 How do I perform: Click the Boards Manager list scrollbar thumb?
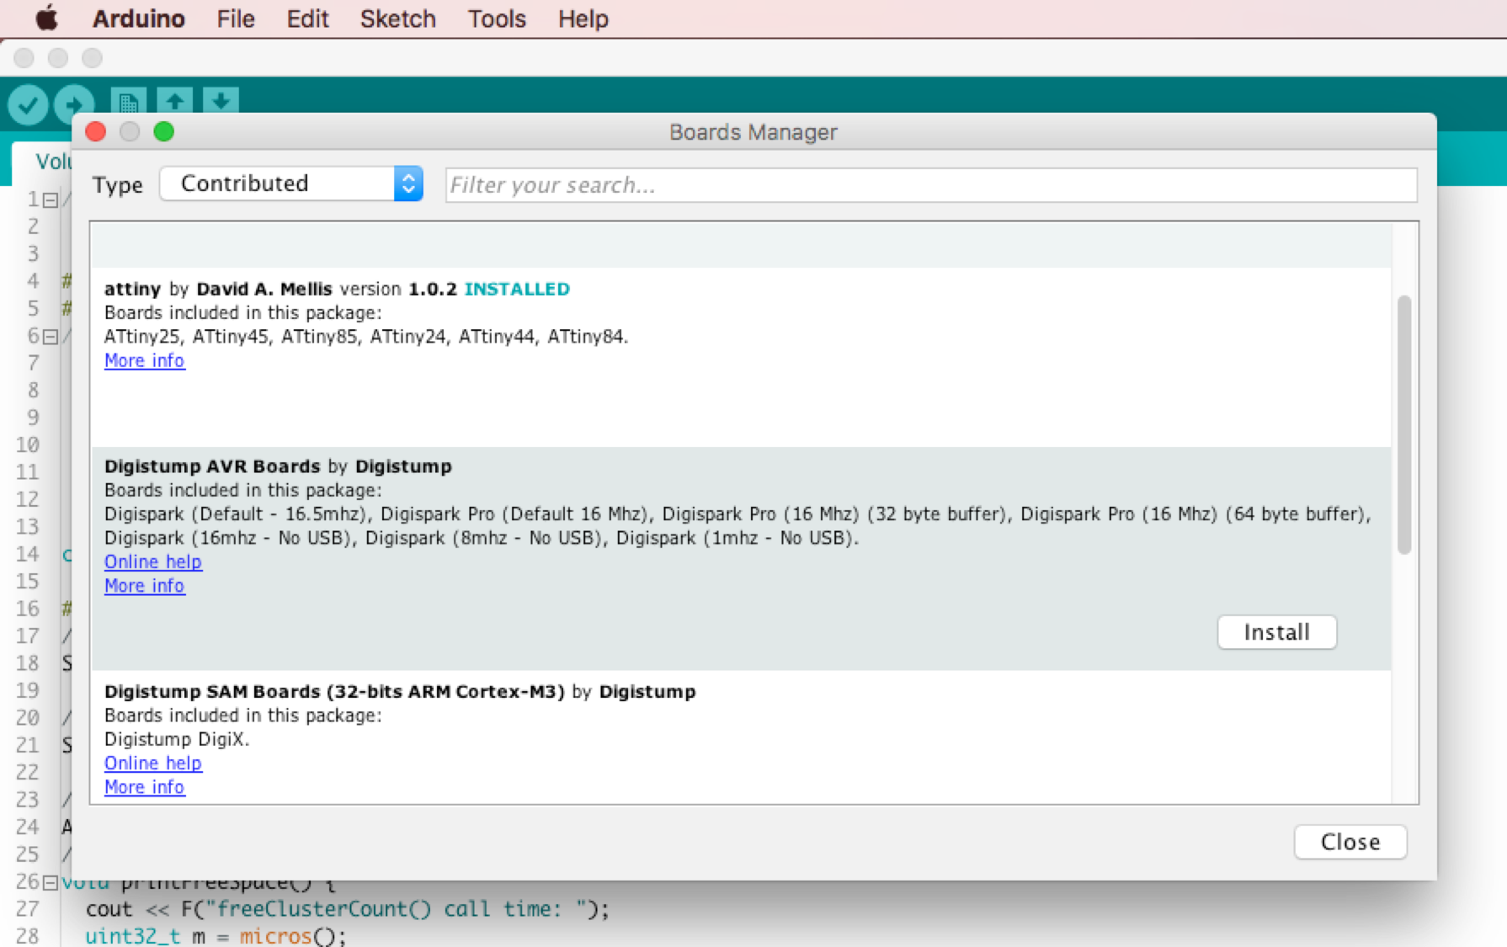tap(1404, 424)
